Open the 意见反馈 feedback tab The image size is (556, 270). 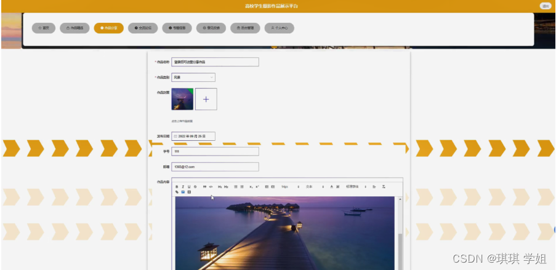(x=211, y=28)
